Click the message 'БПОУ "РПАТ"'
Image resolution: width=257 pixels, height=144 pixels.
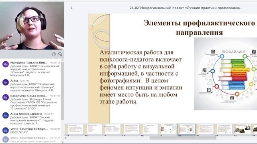(x=19, y=132)
